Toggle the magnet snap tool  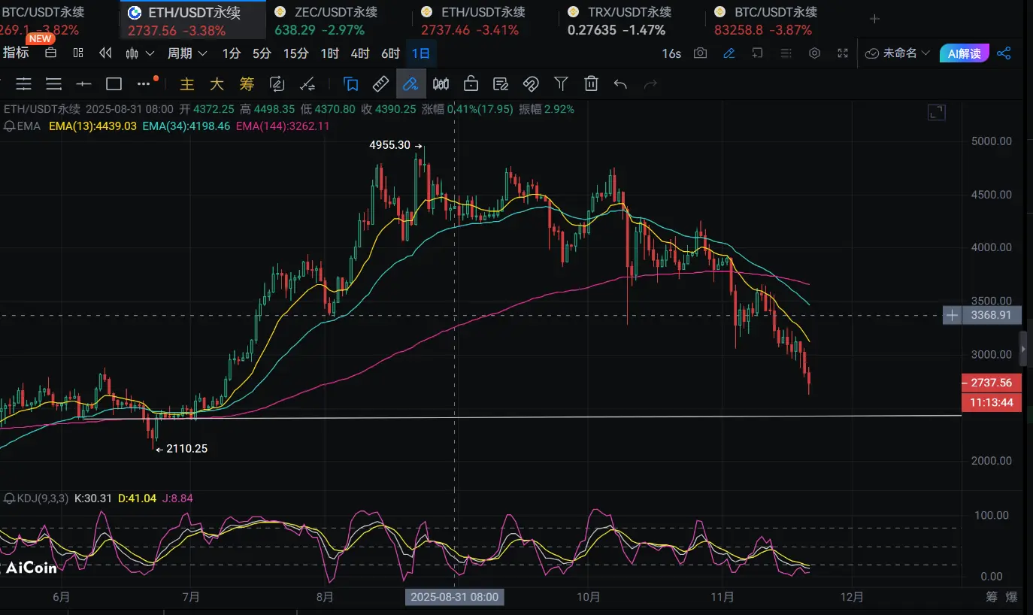tap(531, 83)
